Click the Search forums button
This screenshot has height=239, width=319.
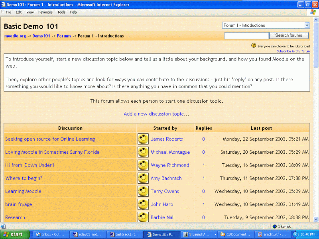click(289, 35)
